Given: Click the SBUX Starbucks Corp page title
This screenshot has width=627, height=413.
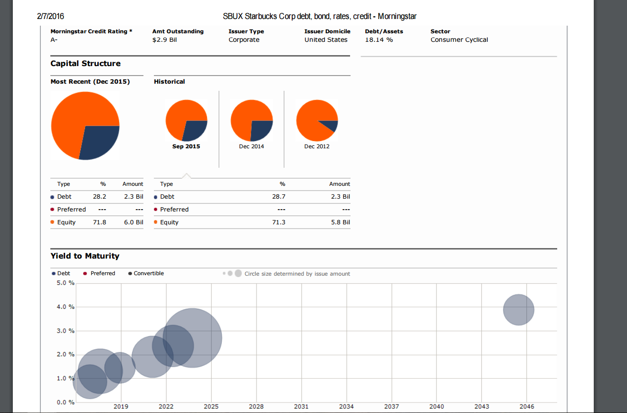Looking at the screenshot, I should [x=320, y=17].
